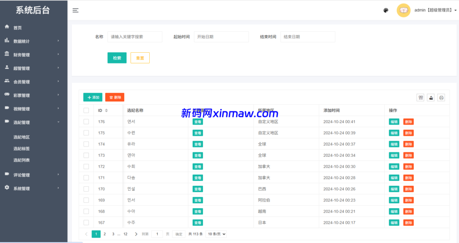Screen dimensions: 459x243
Task: Check the row checkbox for ID 169
Action: pos(86,200)
